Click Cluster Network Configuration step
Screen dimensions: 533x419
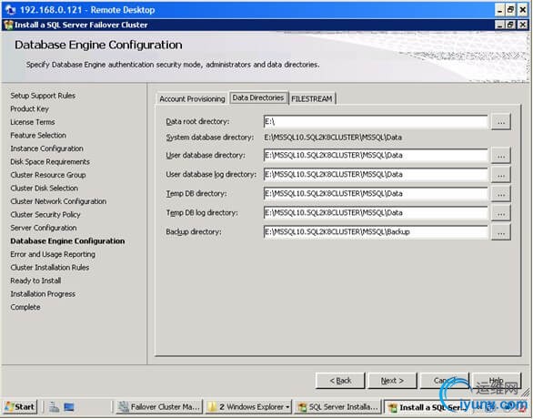[x=58, y=201]
